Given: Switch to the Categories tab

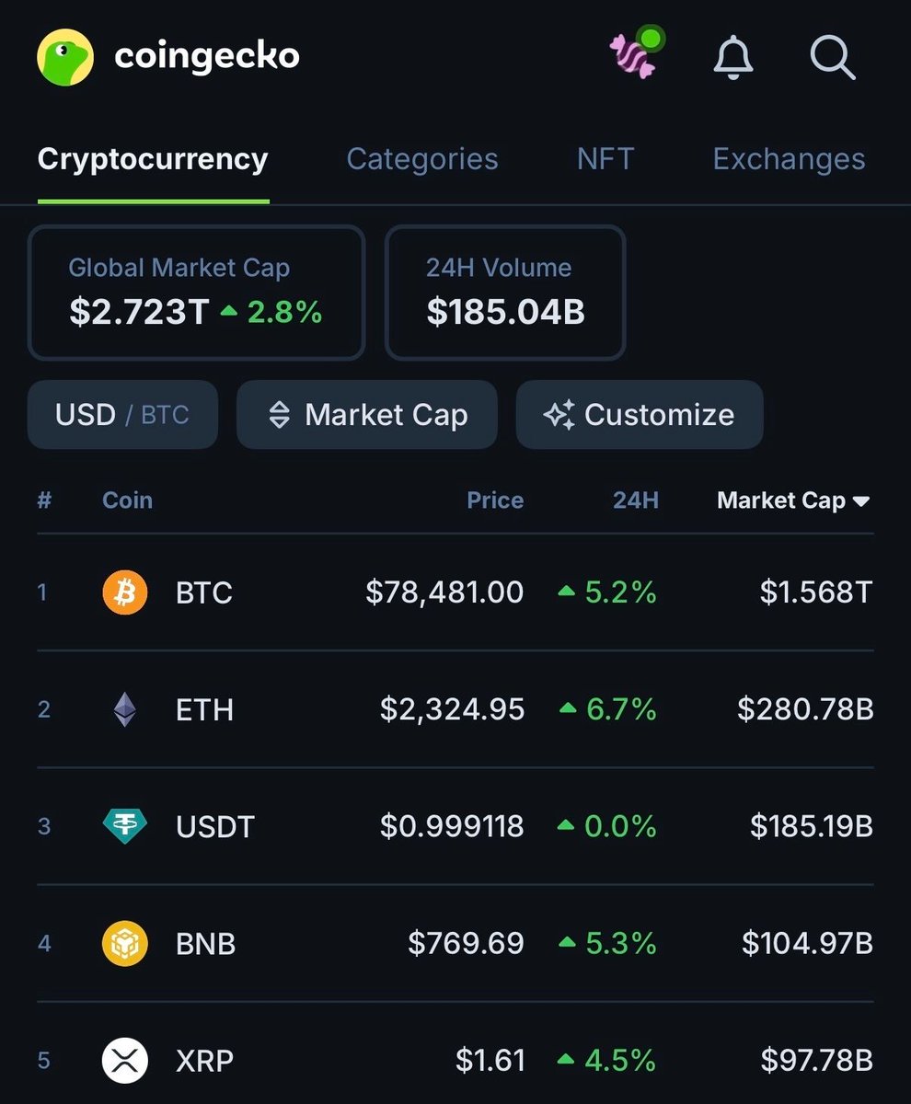Looking at the screenshot, I should [x=422, y=159].
